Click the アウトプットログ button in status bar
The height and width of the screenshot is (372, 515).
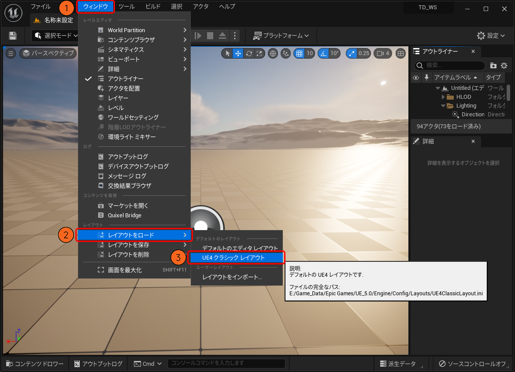pos(98,364)
